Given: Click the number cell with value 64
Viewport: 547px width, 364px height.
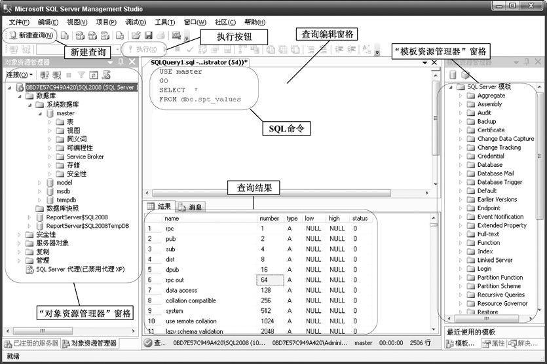Looking at the screenshot, I should pos(270,280).
